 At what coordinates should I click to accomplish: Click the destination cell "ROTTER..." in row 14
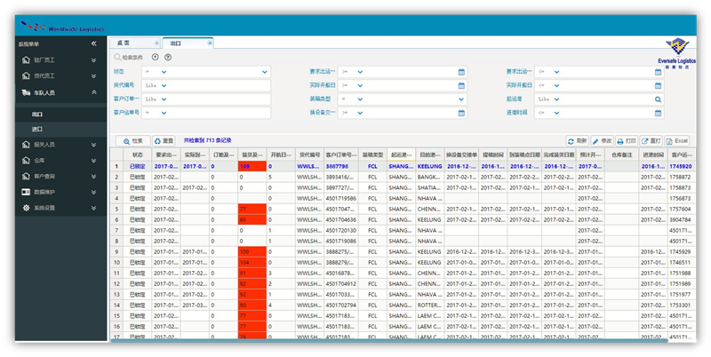[x=429, y=305]
